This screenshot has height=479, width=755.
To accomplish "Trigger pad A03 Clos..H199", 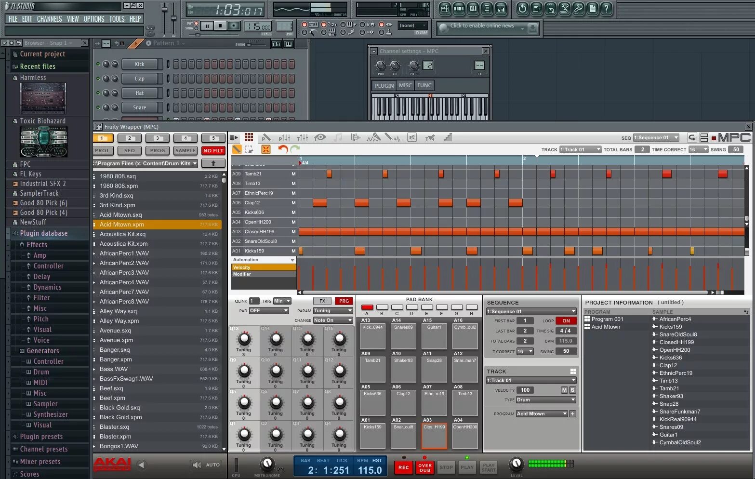I will point(435,436).
